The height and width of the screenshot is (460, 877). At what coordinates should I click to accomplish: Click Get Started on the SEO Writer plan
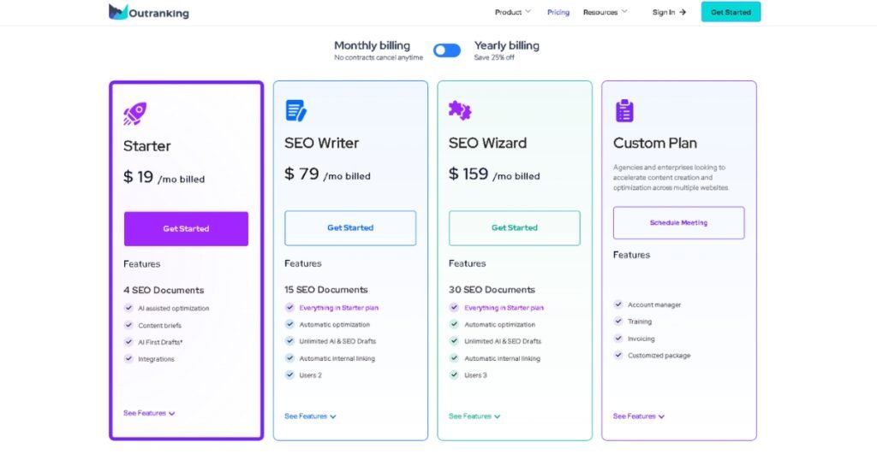[350, 227]
